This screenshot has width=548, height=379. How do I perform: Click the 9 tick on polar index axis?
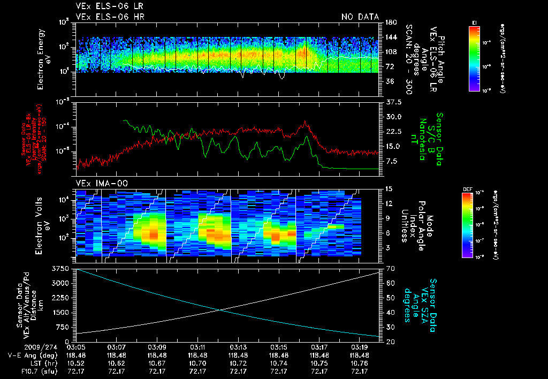(387, 218)
